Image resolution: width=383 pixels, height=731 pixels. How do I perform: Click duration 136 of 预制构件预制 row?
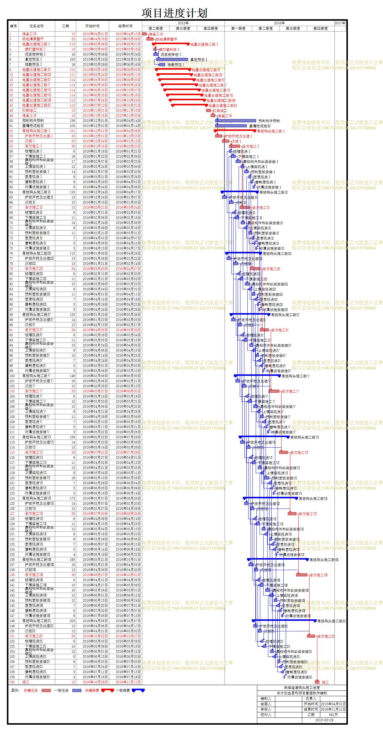coord(73,121)
